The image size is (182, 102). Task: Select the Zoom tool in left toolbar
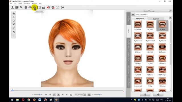14,24
